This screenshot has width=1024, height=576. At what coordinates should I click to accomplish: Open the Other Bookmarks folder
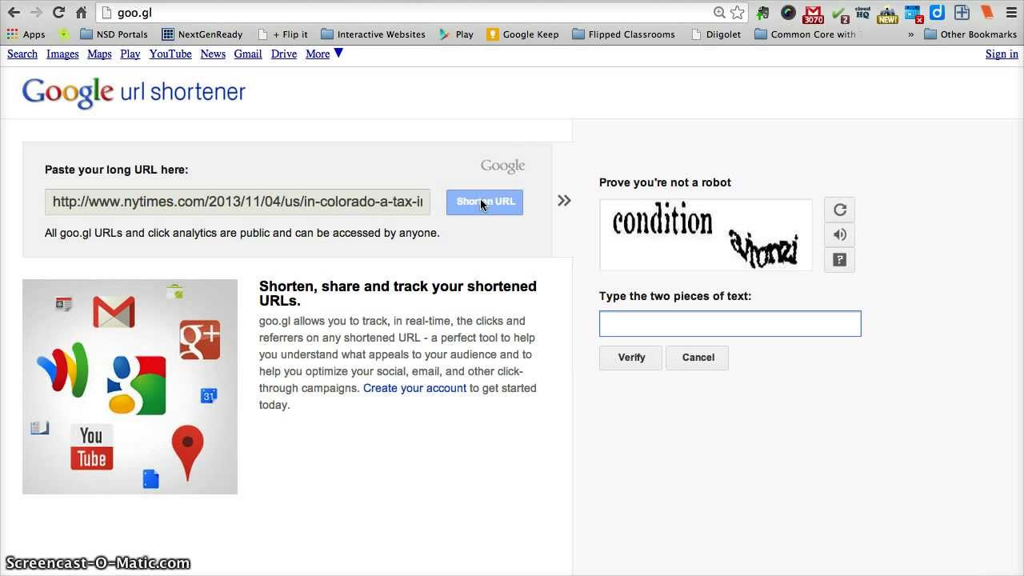[970, 34]
